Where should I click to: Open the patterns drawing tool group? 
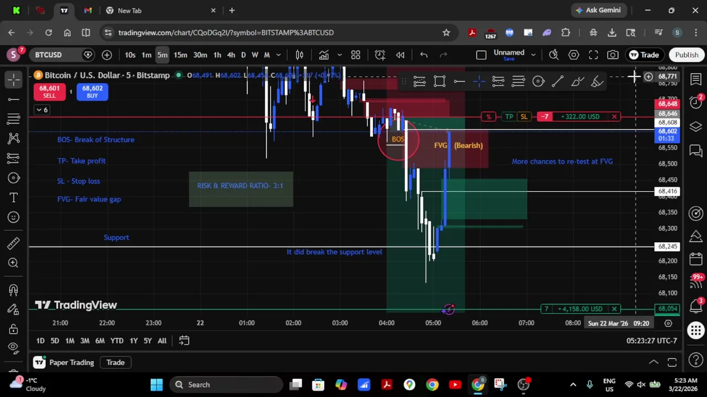[14, 138]
